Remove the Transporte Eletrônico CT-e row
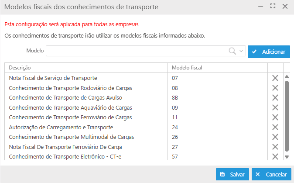Image resolution: width=294 pixels, height=183 pixels. pos(275,156)
